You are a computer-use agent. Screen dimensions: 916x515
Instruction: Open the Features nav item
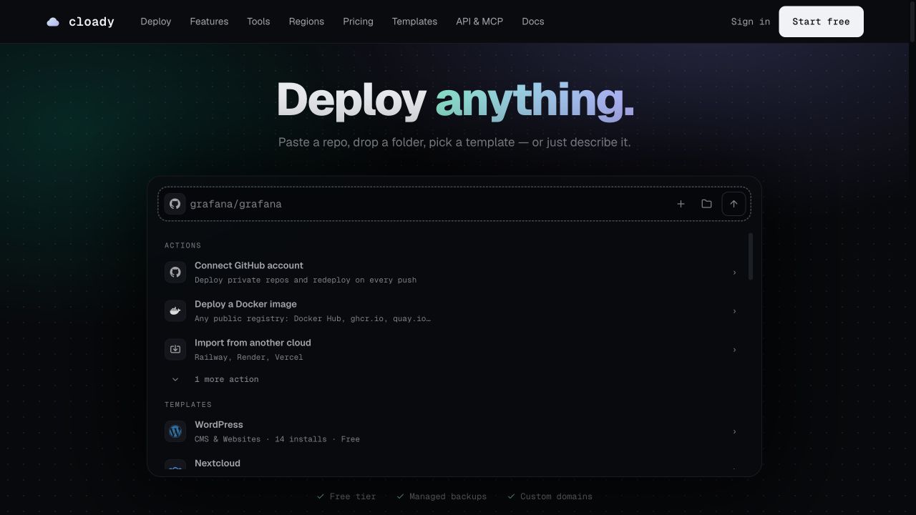point(209,21)
